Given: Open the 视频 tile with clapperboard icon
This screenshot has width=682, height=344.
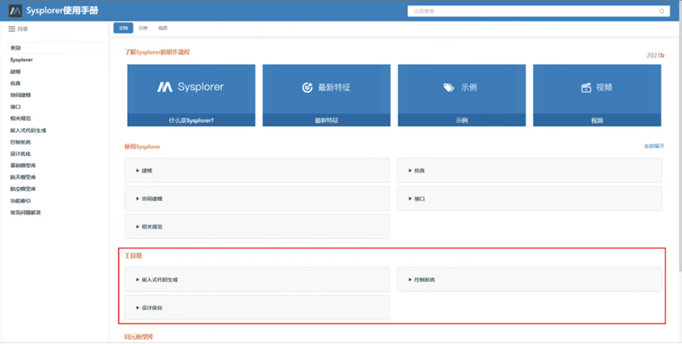Looking at the screenshot, I should 597,95.
